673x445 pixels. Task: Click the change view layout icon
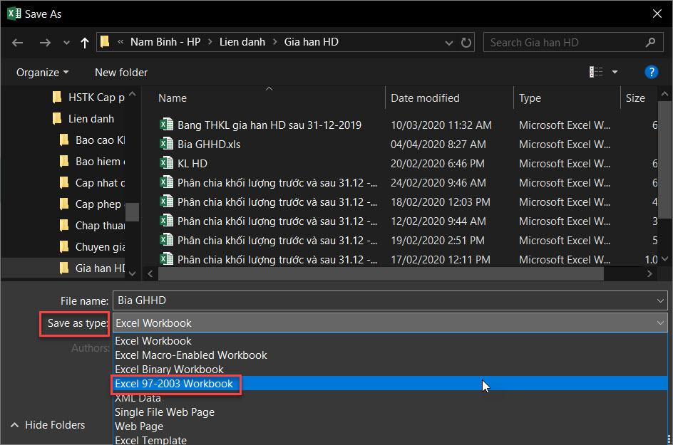click(x=596, y=72)
